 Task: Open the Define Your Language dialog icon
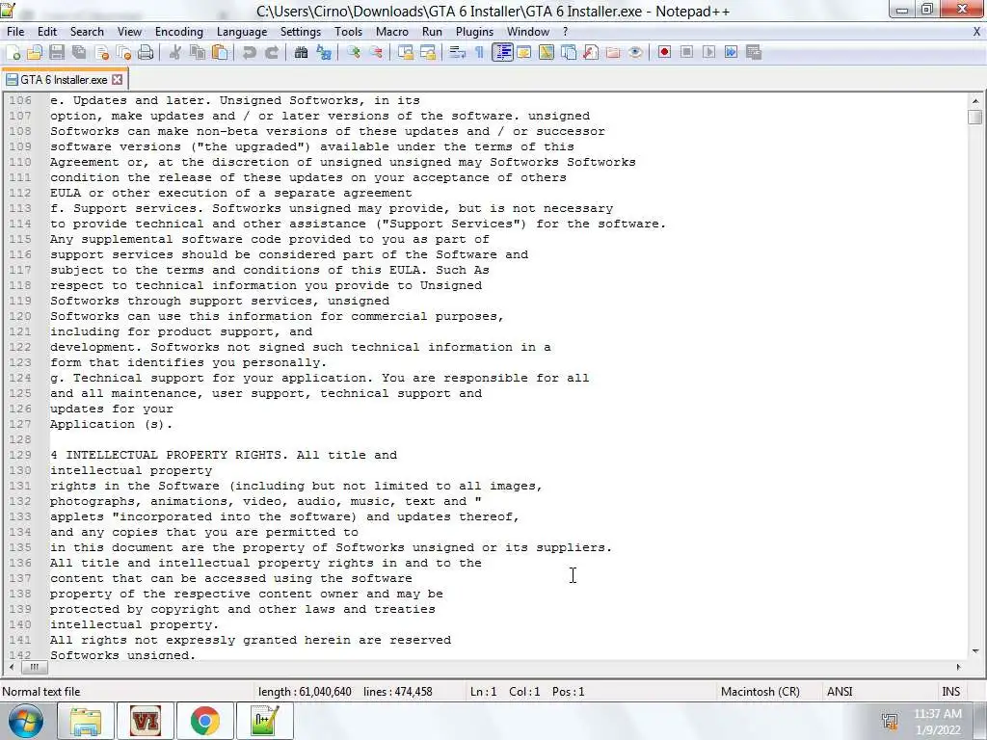pyautogui.click(x=523, y=53)
